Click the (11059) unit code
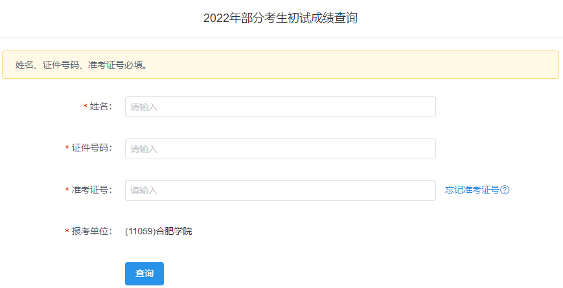 coord(141,232)
